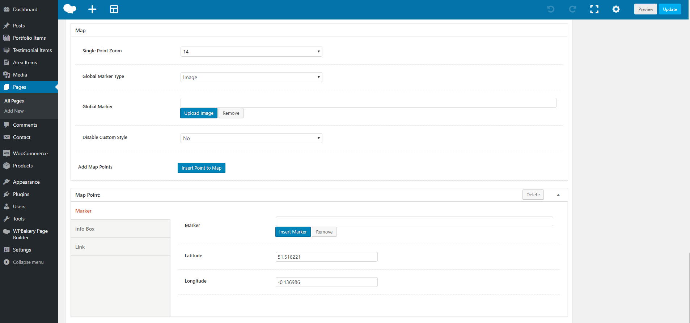Click the Upload Image button
Screen dimensions: 690x323
pos(199,113)
